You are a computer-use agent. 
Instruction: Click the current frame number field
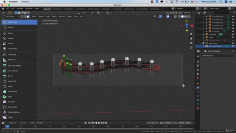tap(153, 123)
